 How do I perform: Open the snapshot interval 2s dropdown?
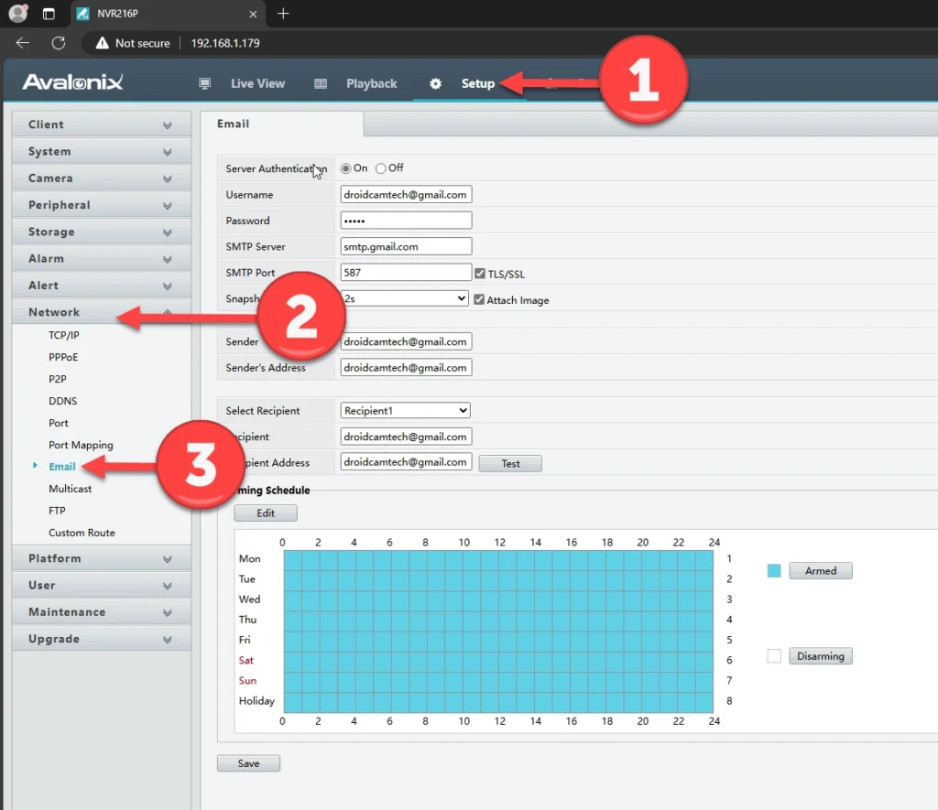(405, 298)
